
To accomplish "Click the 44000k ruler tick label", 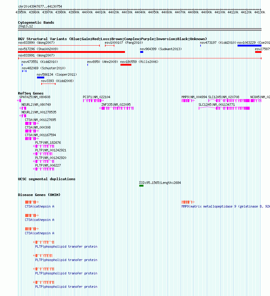I will pos(87,12).
